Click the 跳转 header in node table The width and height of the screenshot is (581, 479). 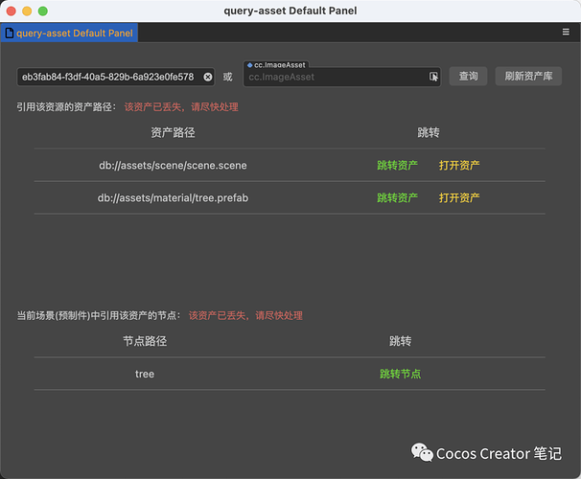click(x=400, y=341)
